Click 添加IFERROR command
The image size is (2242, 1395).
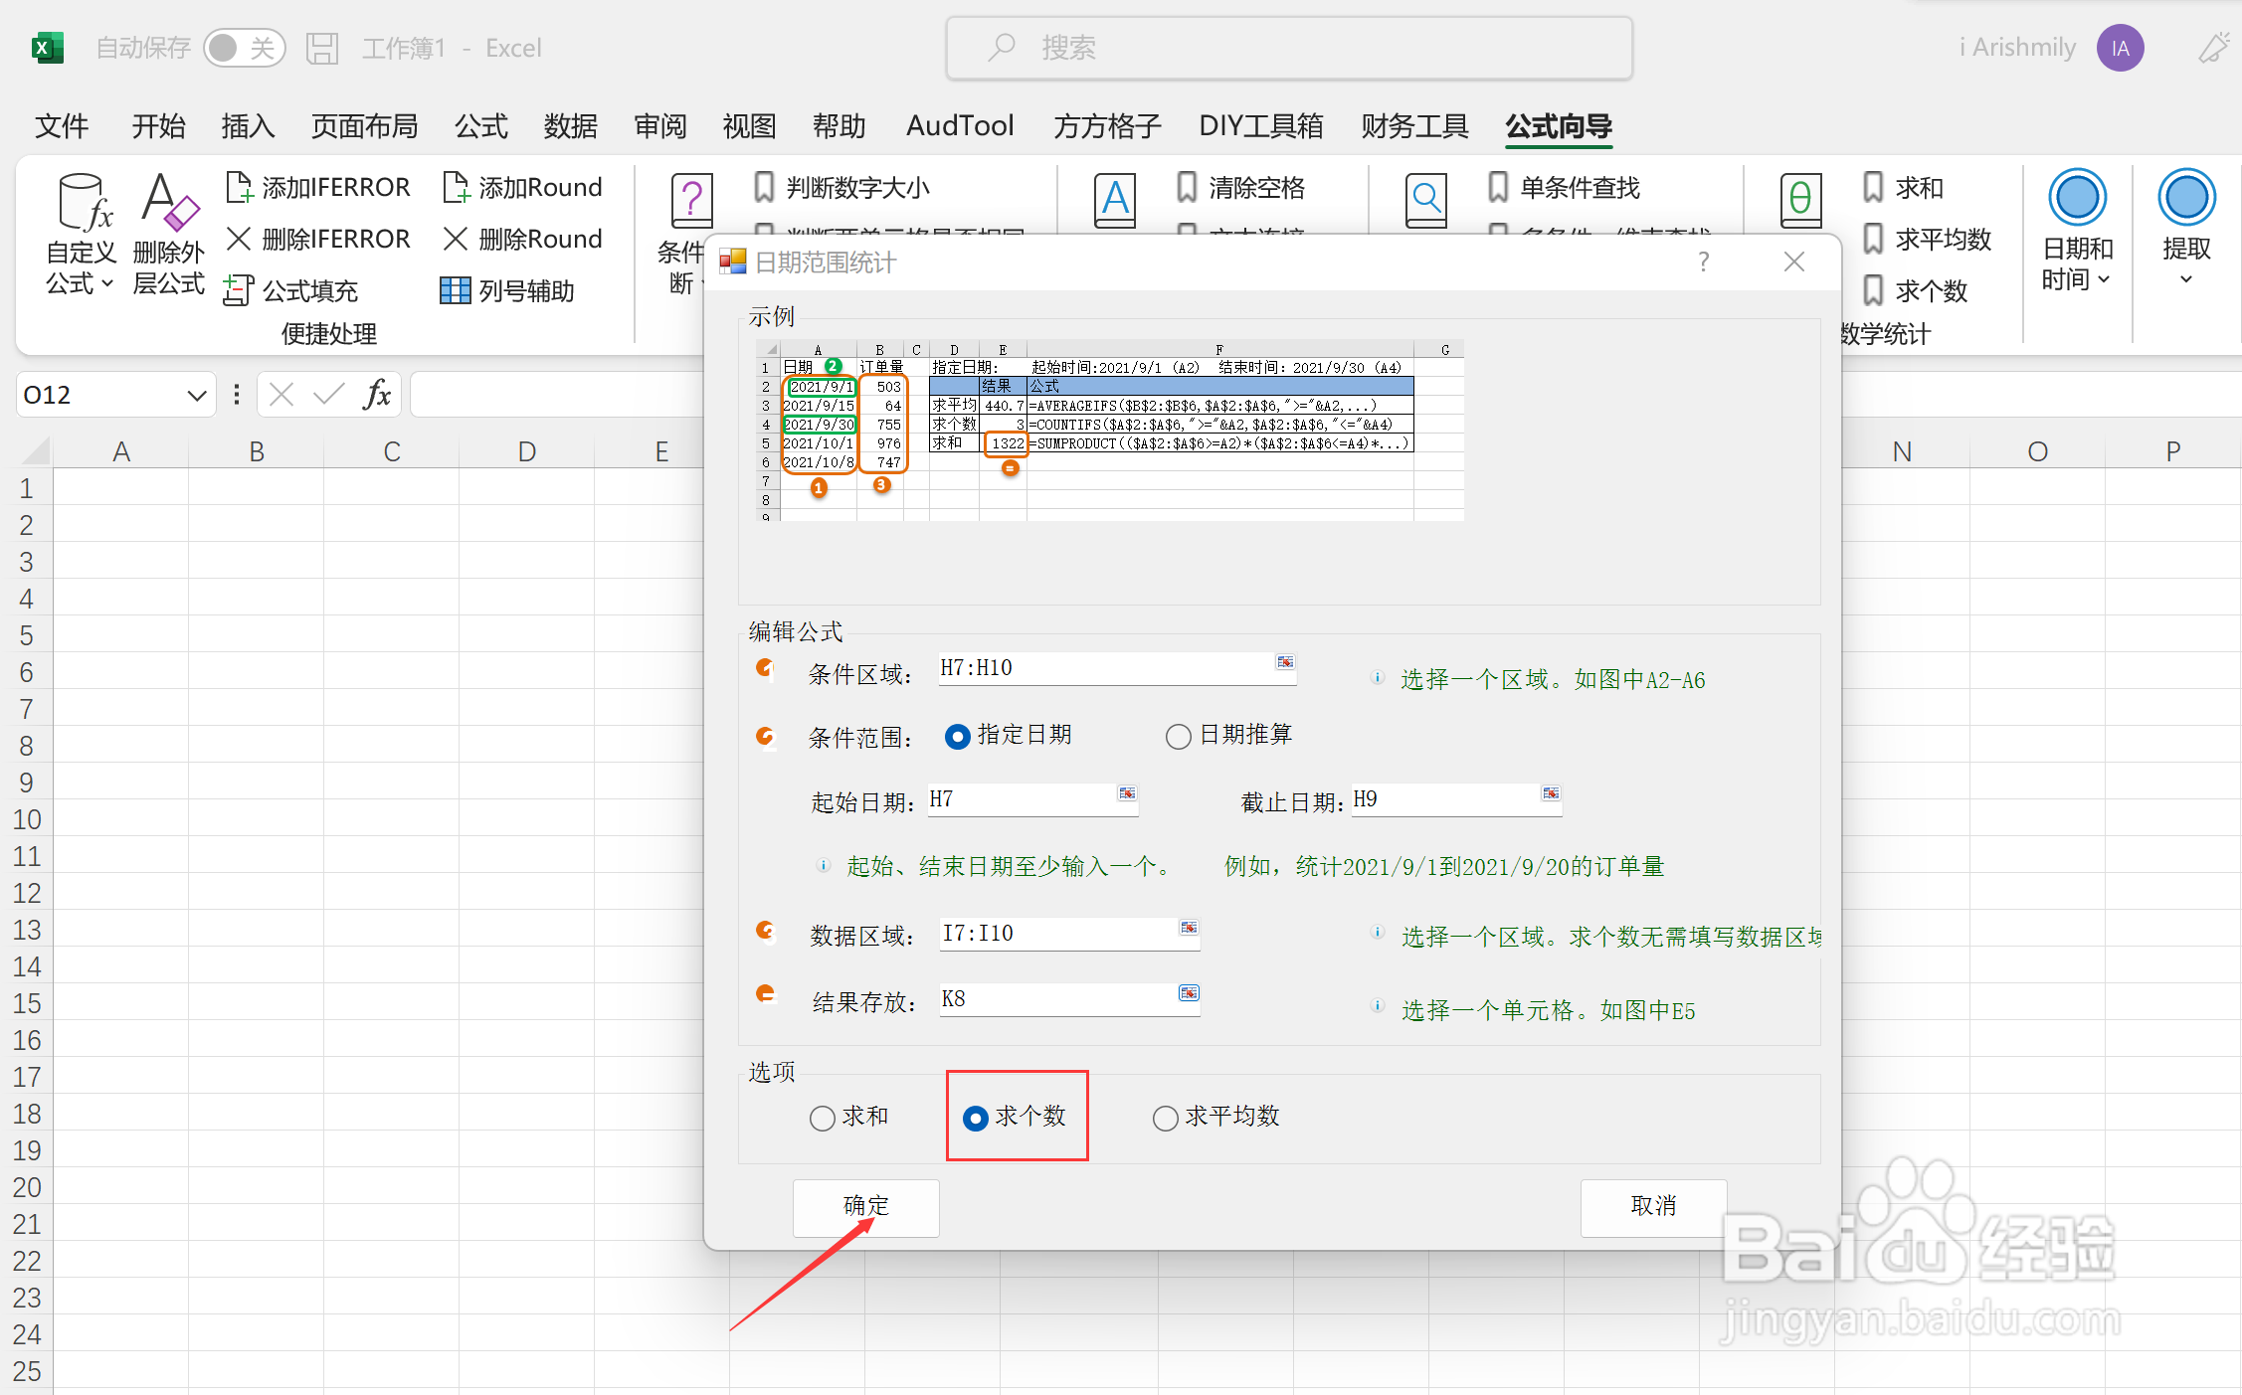pos(318,187)
